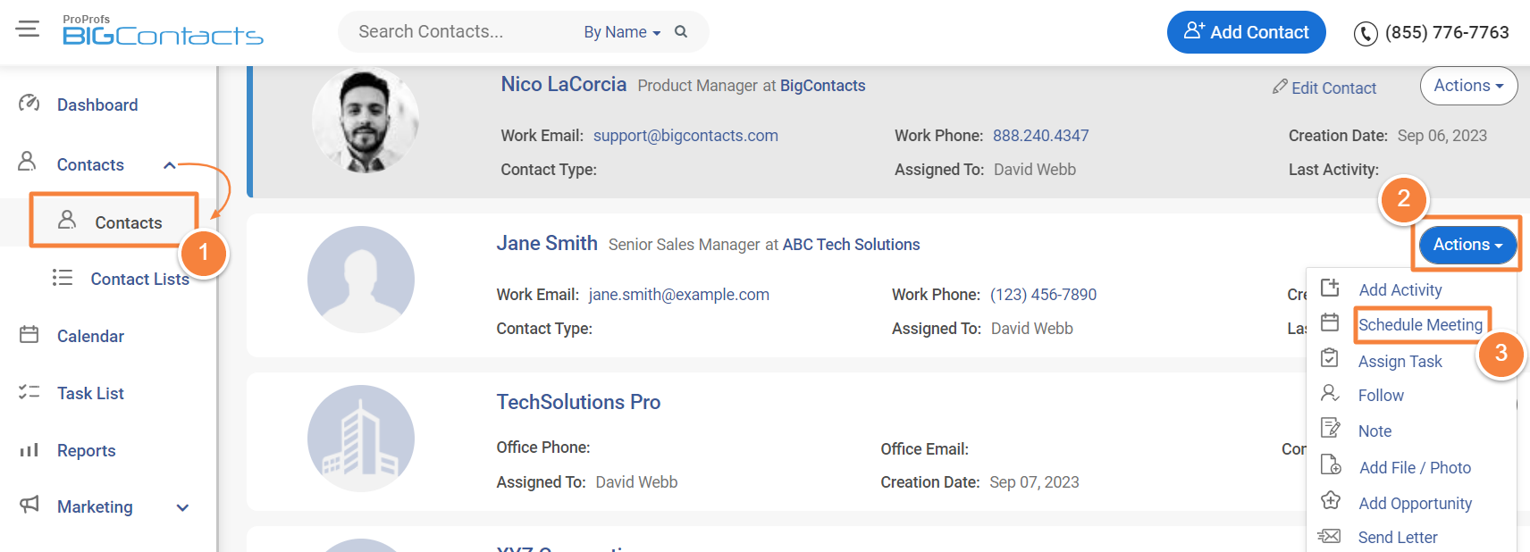The width and height of the screenshot is (1530, 552).
Task: Click the Reports bar chart icon
Action: tap(29, 450)
